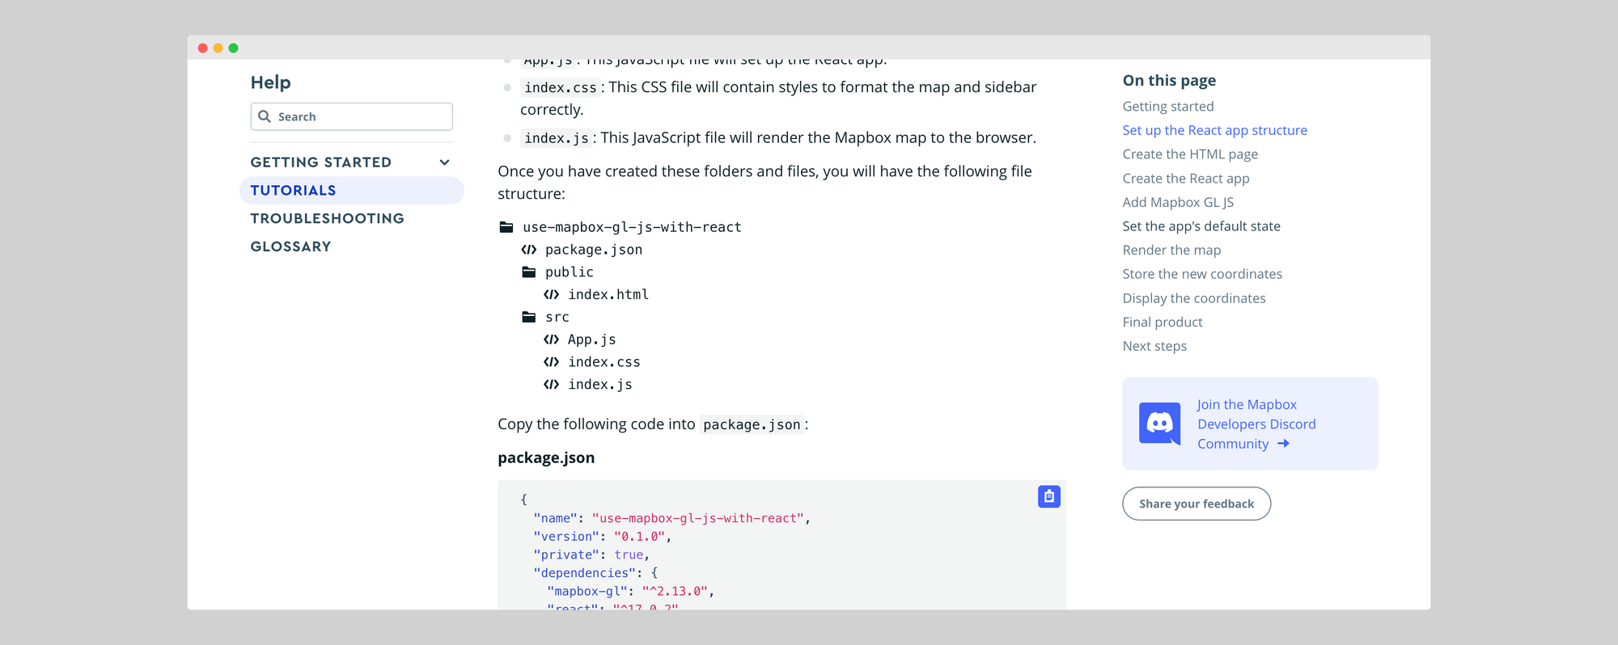The height and width of the screenshot is (645, 1618).
Task: Copy the package.json code to clipboard
Action: click(x=1048, y=496)
